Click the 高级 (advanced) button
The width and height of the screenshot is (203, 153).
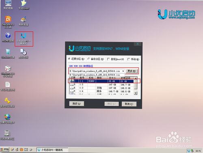coord(77,103)
